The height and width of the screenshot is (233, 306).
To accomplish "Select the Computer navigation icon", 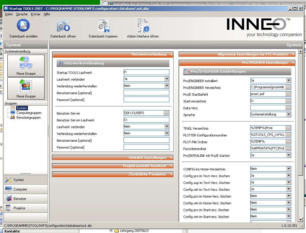I will [8, 189].
